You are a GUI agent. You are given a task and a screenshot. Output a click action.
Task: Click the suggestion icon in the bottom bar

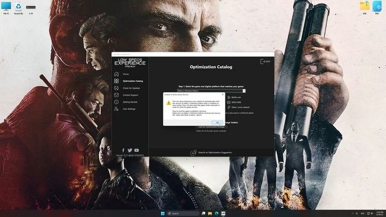click(193, 153)
